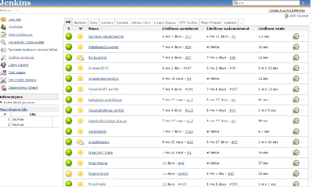312x189 pixels.
Task: Click the Disable Auto Refresh link
Action: pos(287,10)
